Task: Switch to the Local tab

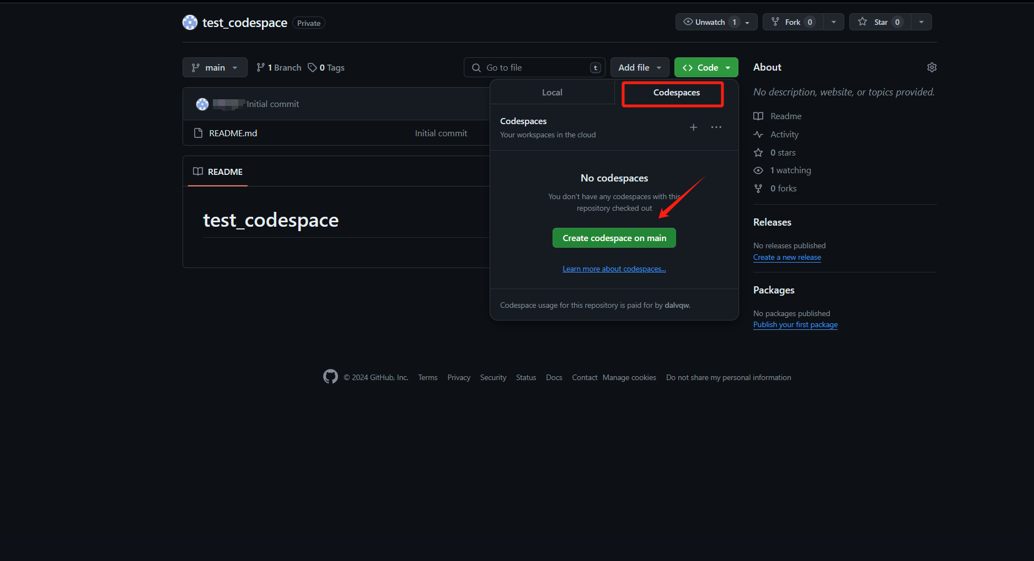Action: click(x=552, y=92)
